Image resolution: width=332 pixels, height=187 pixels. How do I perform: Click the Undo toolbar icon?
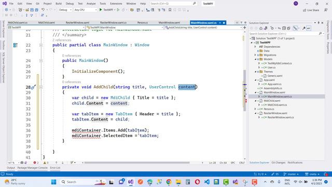coord(43,10)
